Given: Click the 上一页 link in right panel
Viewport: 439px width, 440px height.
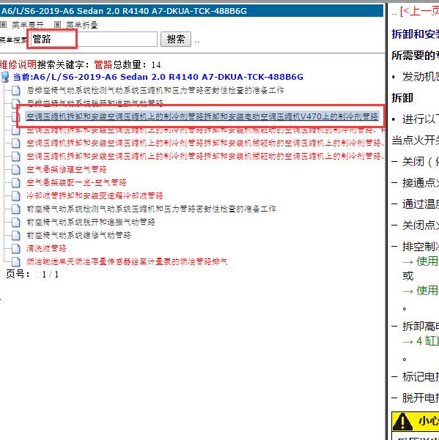Looking at the screenshot, I should coord(420,11).
